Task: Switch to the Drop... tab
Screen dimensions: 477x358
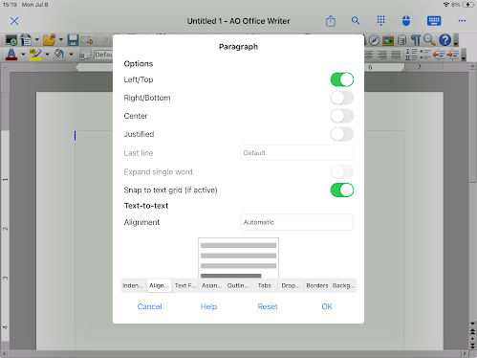Action: (291, 285)
